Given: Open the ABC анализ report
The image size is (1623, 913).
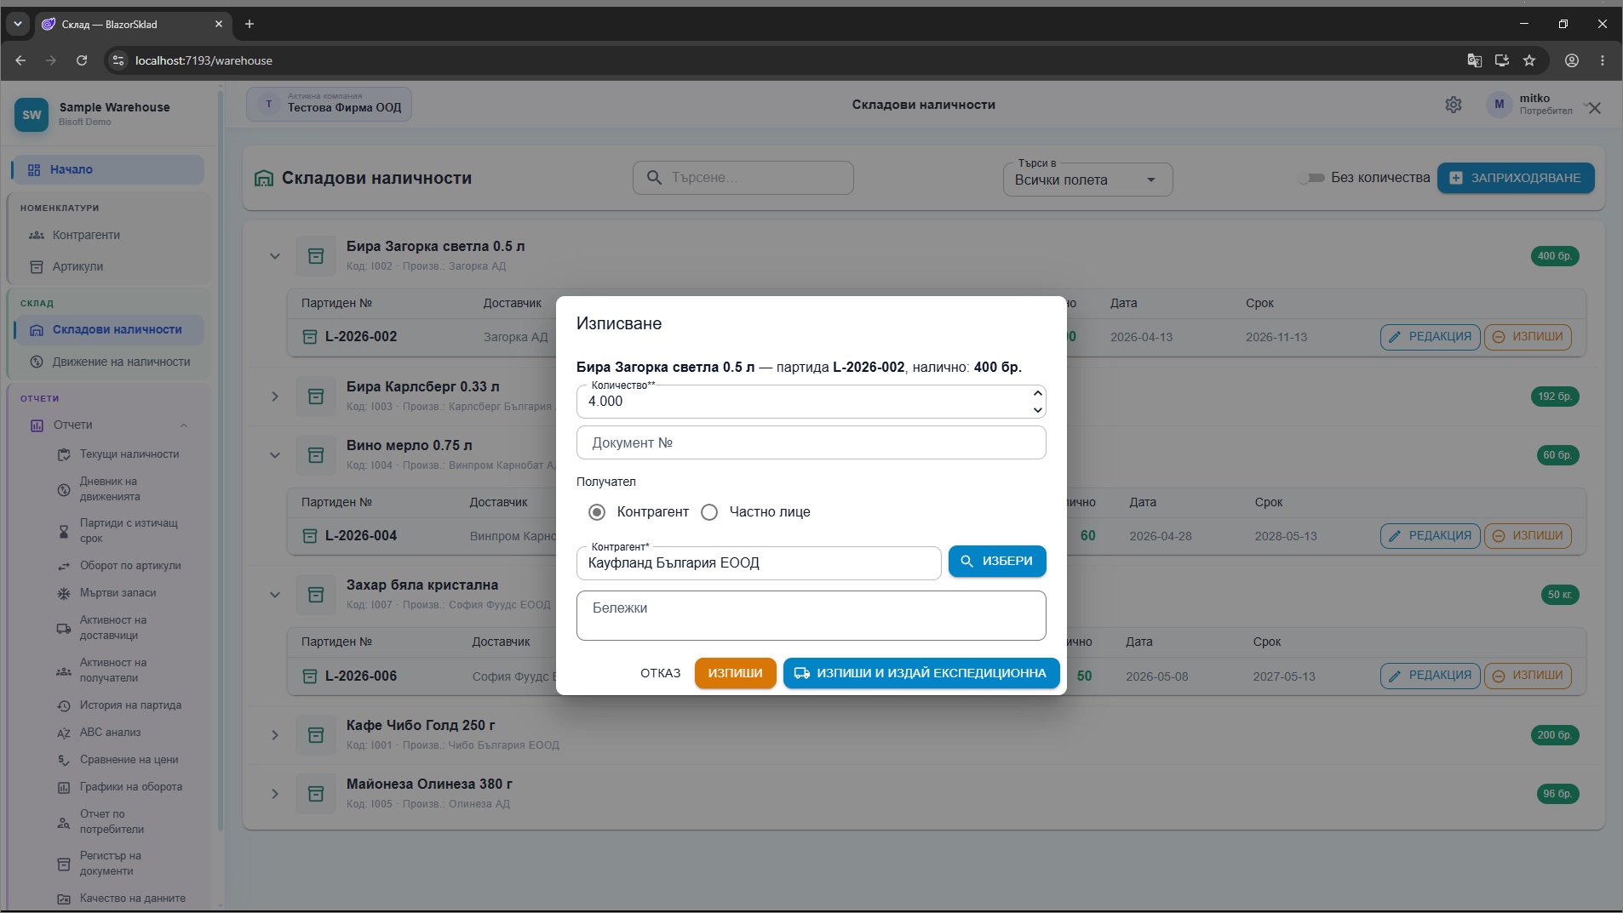Looking at the screenshot, I should point(111,733).
